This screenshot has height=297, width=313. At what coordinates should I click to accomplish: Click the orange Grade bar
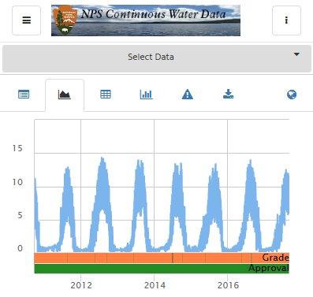point(162,258)
